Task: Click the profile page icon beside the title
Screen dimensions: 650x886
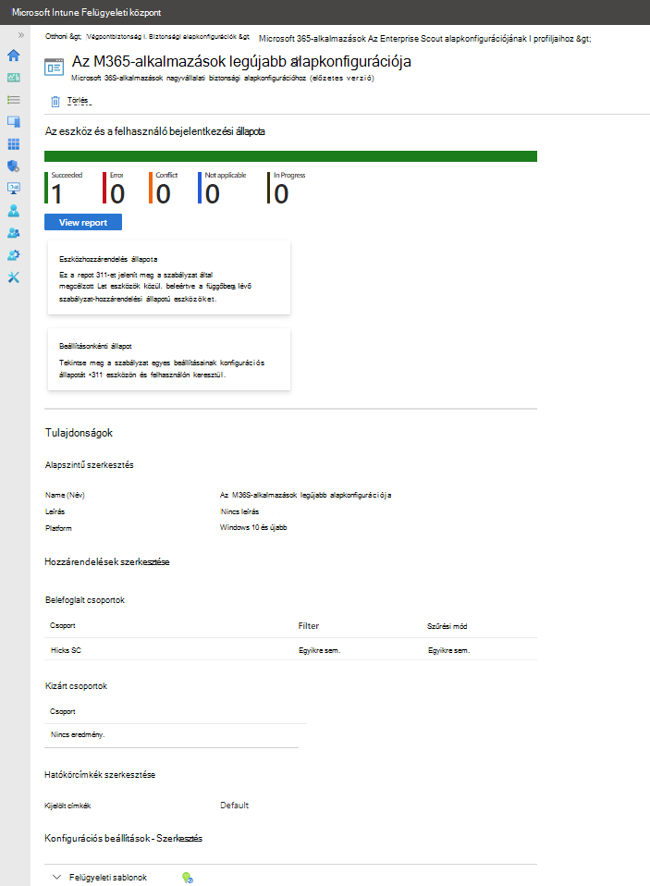Action: [55, 68]
